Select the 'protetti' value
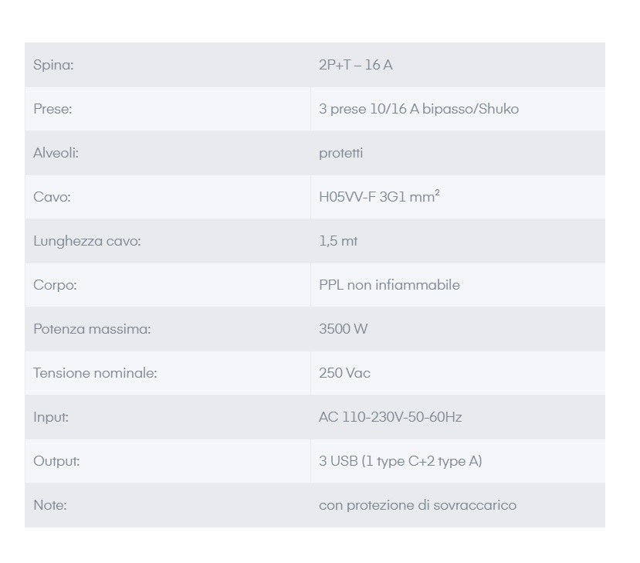 340,153
